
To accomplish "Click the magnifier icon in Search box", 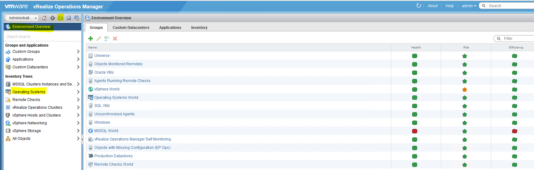I will click(x=484, y=6).
